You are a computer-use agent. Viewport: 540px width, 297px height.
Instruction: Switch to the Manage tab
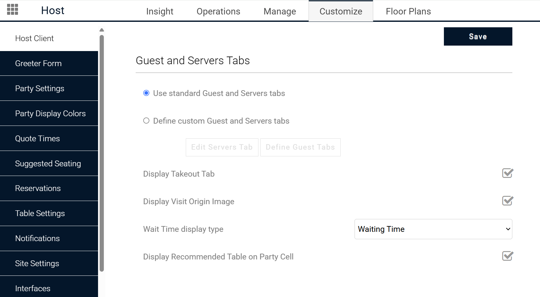pos(280,11)
